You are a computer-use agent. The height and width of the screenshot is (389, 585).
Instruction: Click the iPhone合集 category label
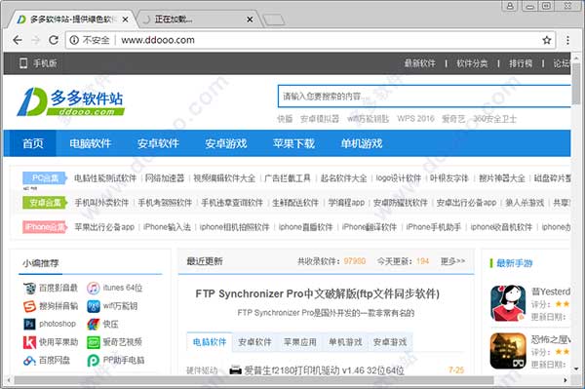(45, 227)
